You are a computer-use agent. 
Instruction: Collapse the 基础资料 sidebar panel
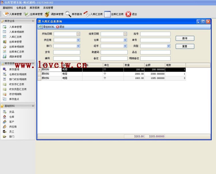(33, 106)
